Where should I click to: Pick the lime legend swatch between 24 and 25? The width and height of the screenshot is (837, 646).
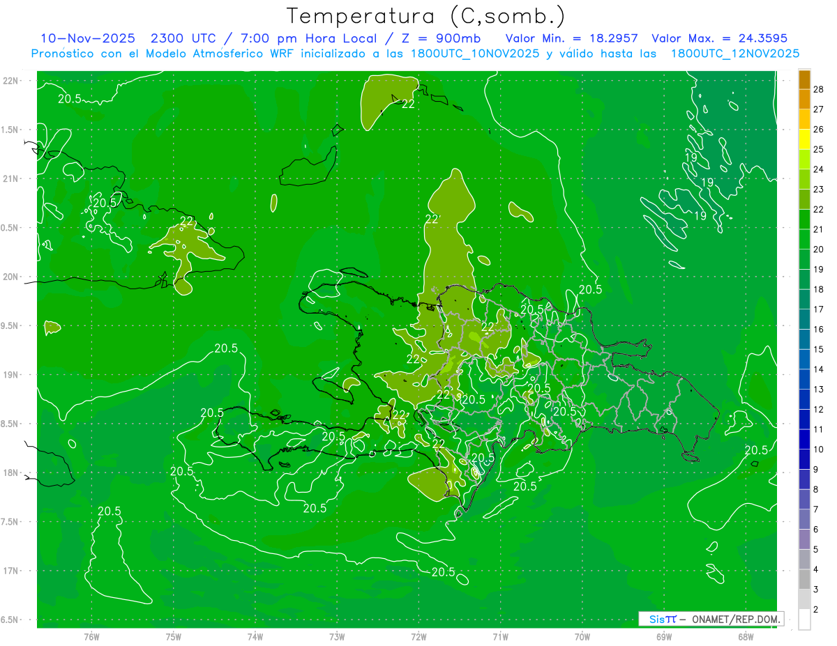tap(804, 160)
